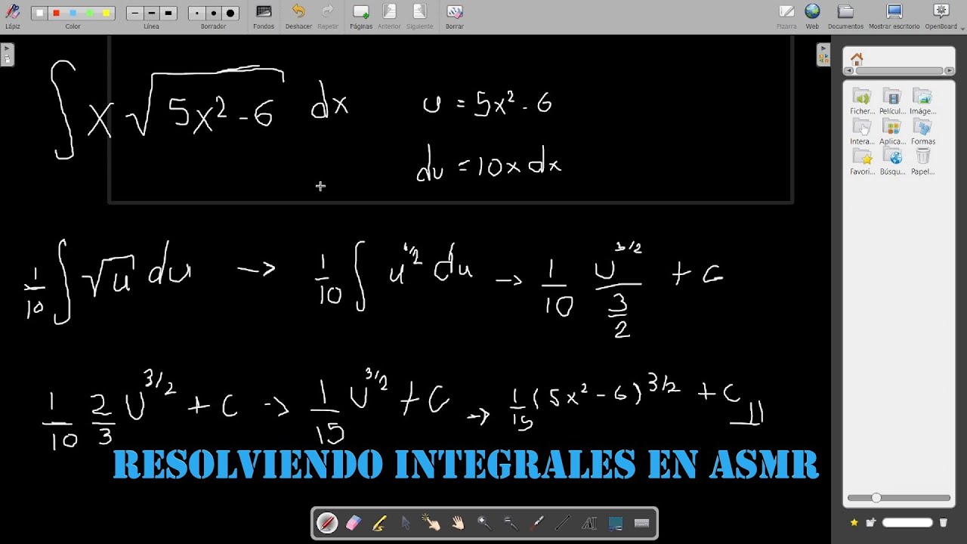This screenshot has width=967, height=544.
Task: Pick the white pen color
Action: click(40, 13)
